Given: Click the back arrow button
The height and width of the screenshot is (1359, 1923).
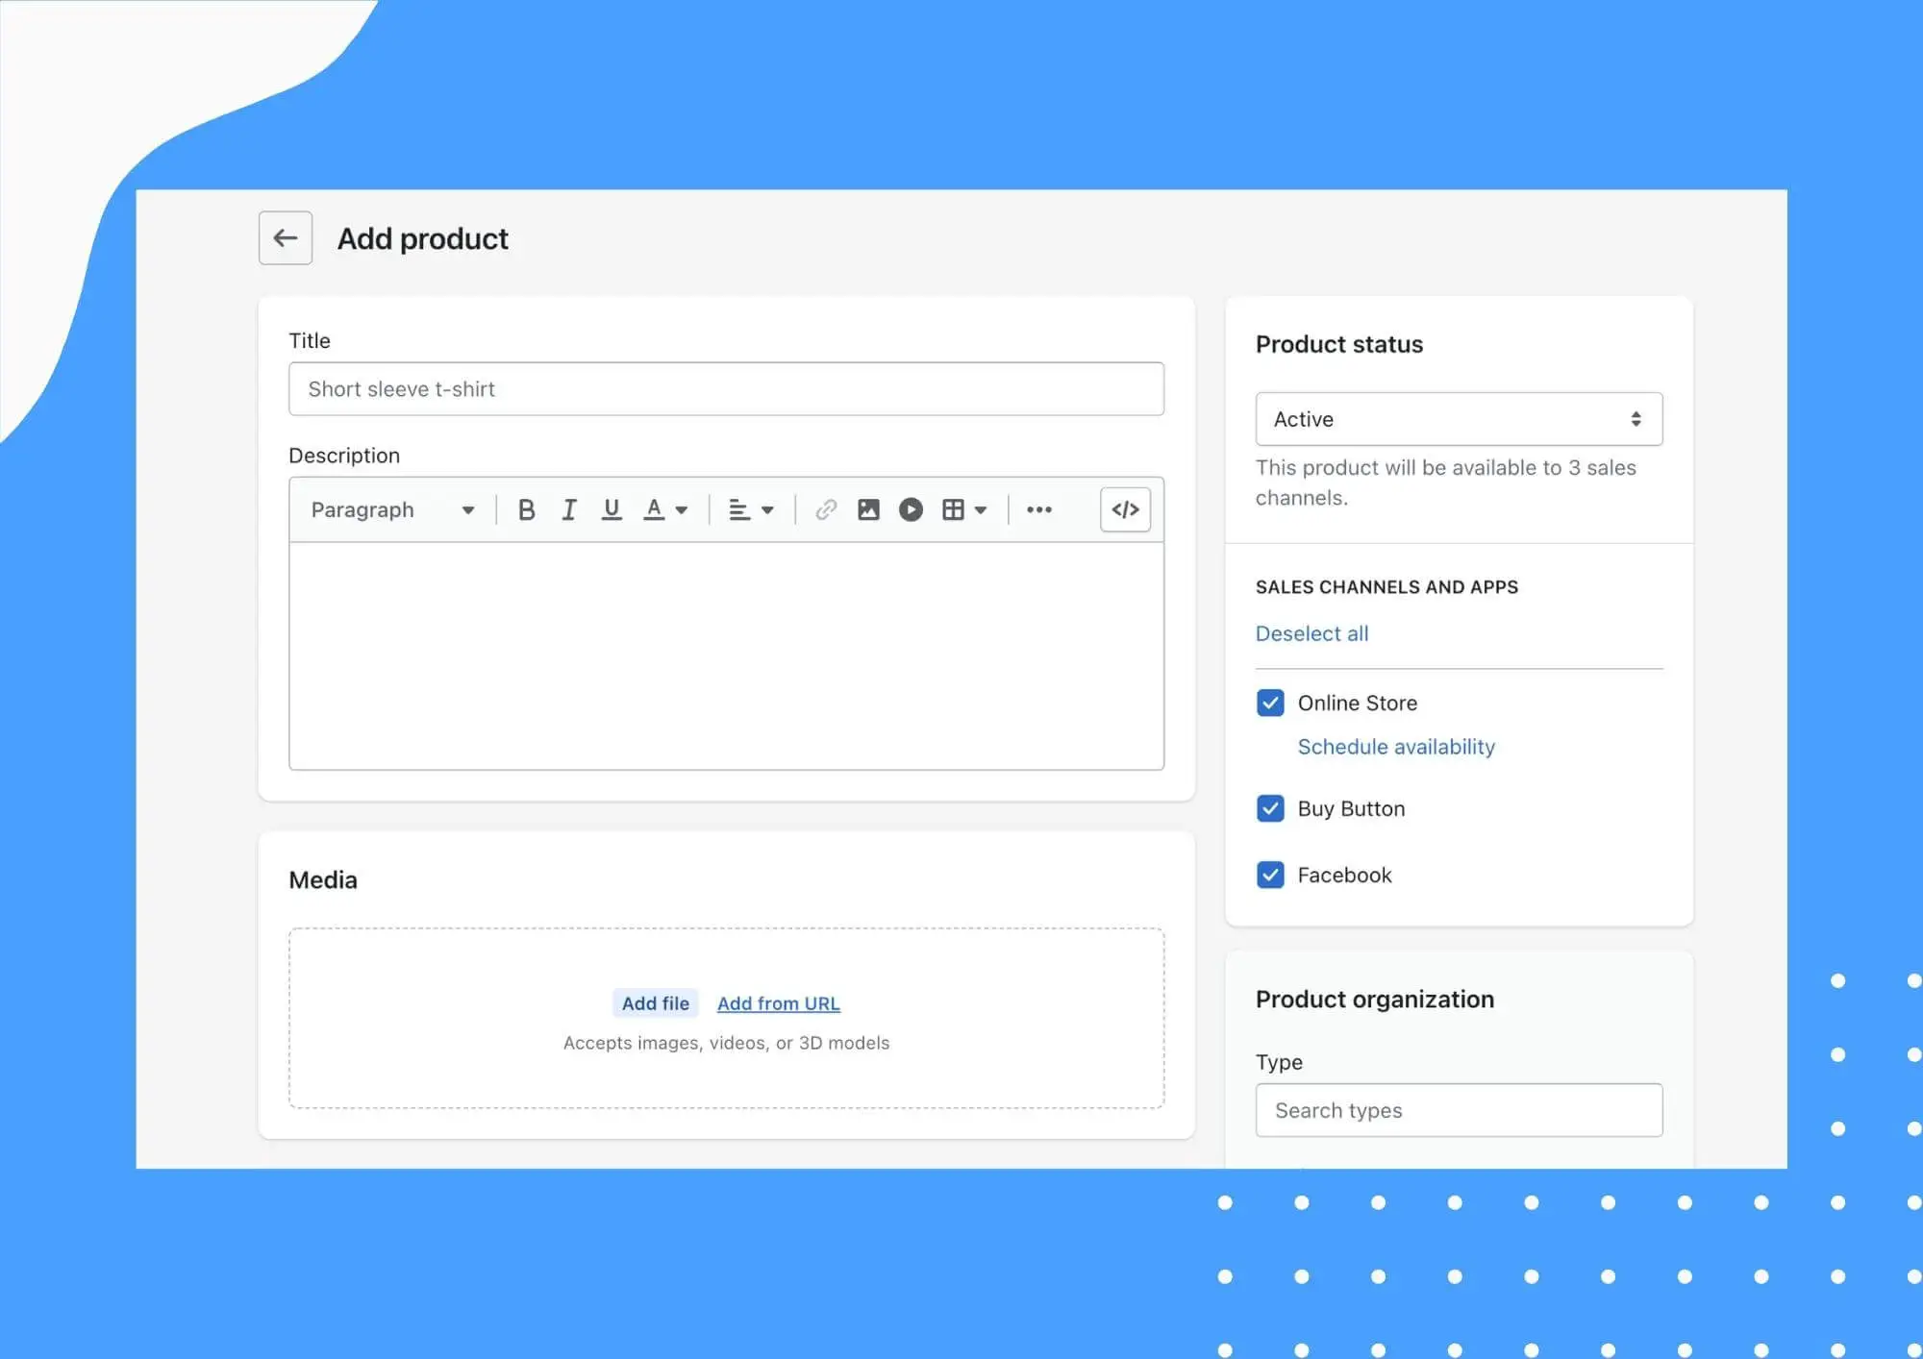Looking at the screenshot, I should pos(285,237).
